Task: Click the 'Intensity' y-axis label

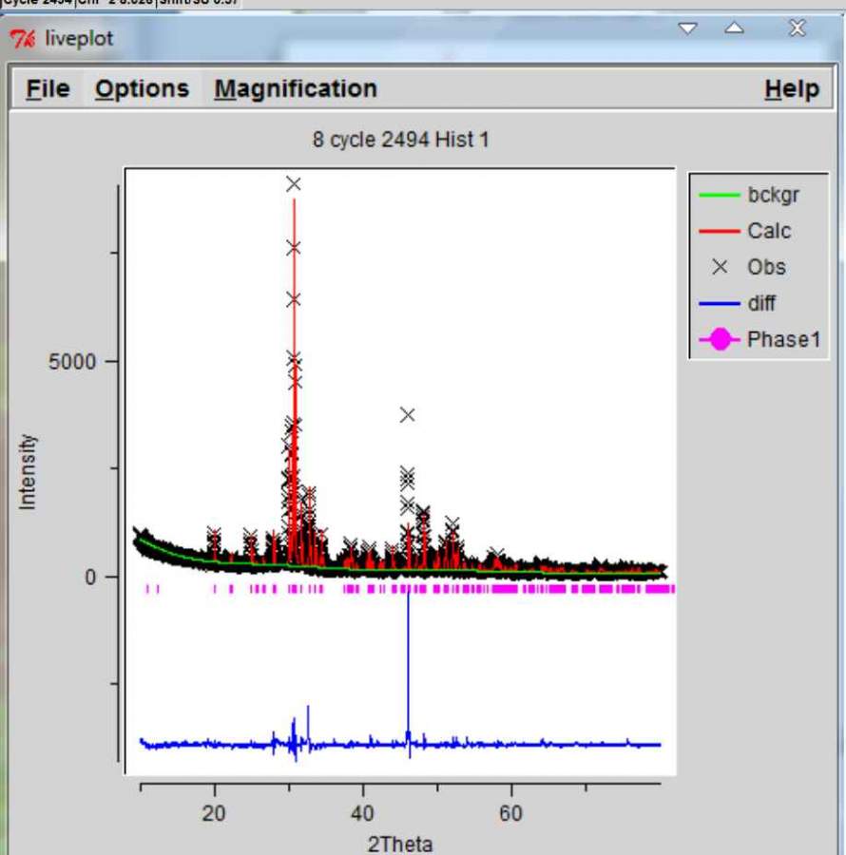Action: coord(28,472)
